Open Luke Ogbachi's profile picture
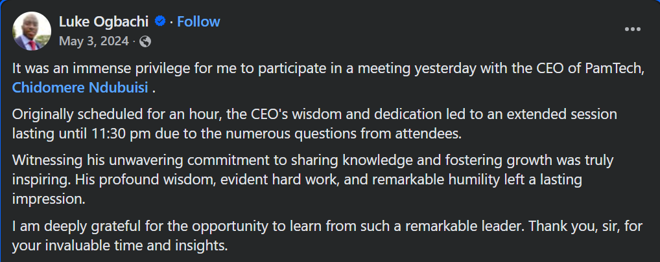This screenshot has width=660, height=262. [x=32, y=31]
